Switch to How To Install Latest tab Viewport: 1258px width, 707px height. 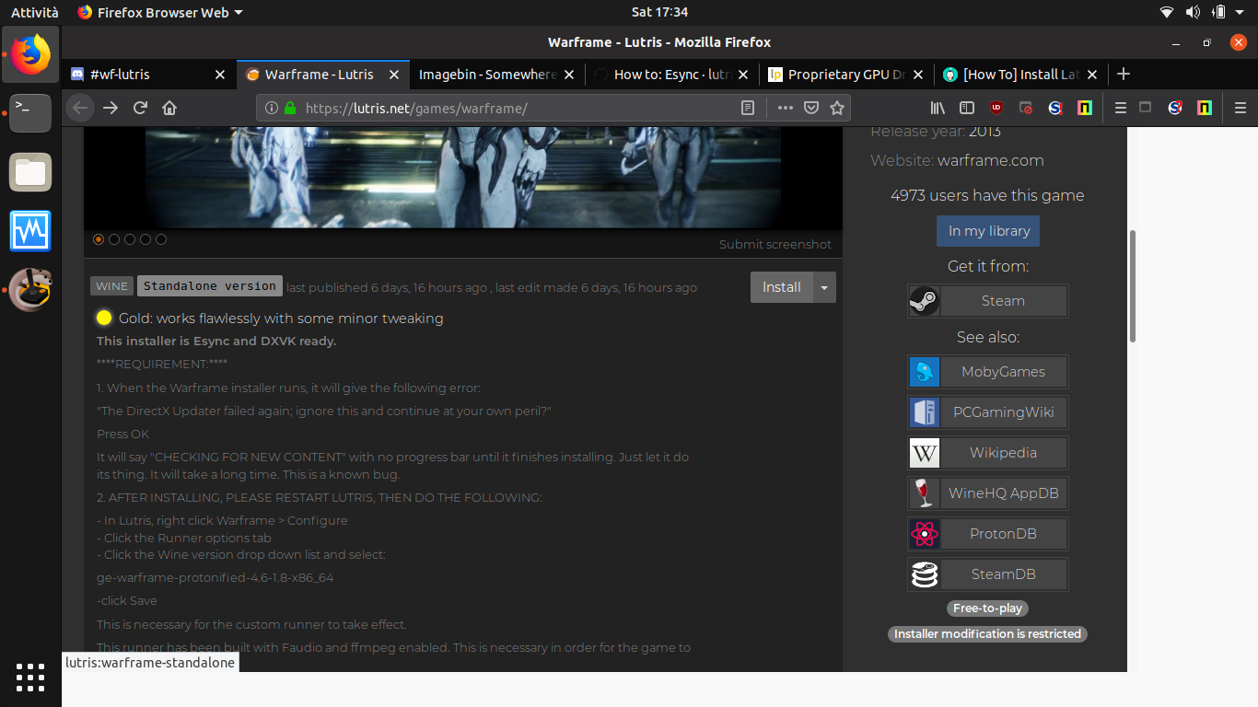click(1020, 75)
